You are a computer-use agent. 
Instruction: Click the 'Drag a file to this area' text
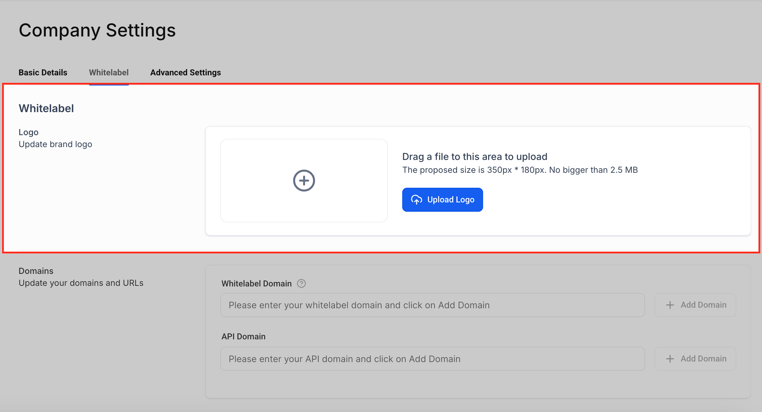474,157
